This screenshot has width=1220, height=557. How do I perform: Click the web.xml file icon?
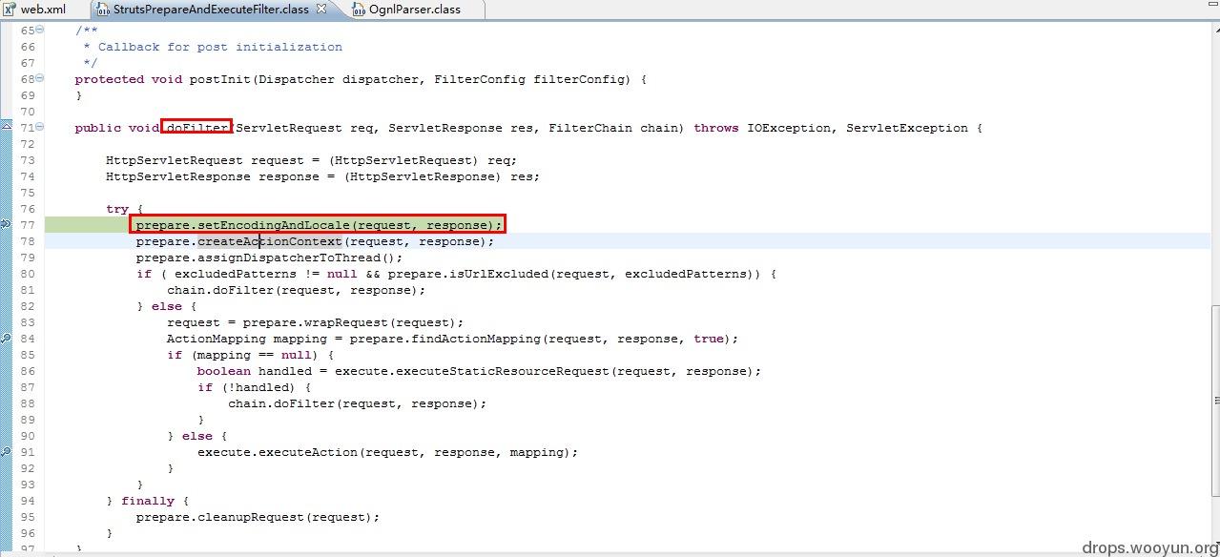point(10,9)
